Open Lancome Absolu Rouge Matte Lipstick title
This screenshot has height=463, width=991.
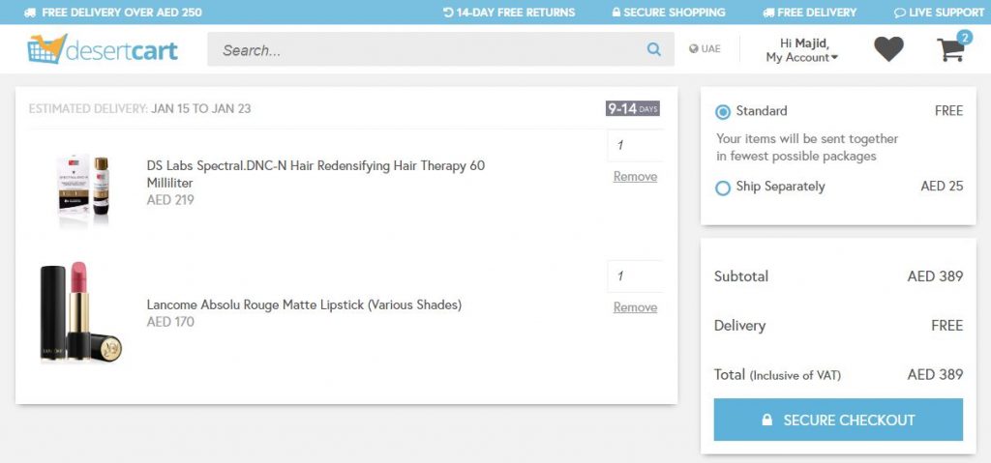coord(304,304)
